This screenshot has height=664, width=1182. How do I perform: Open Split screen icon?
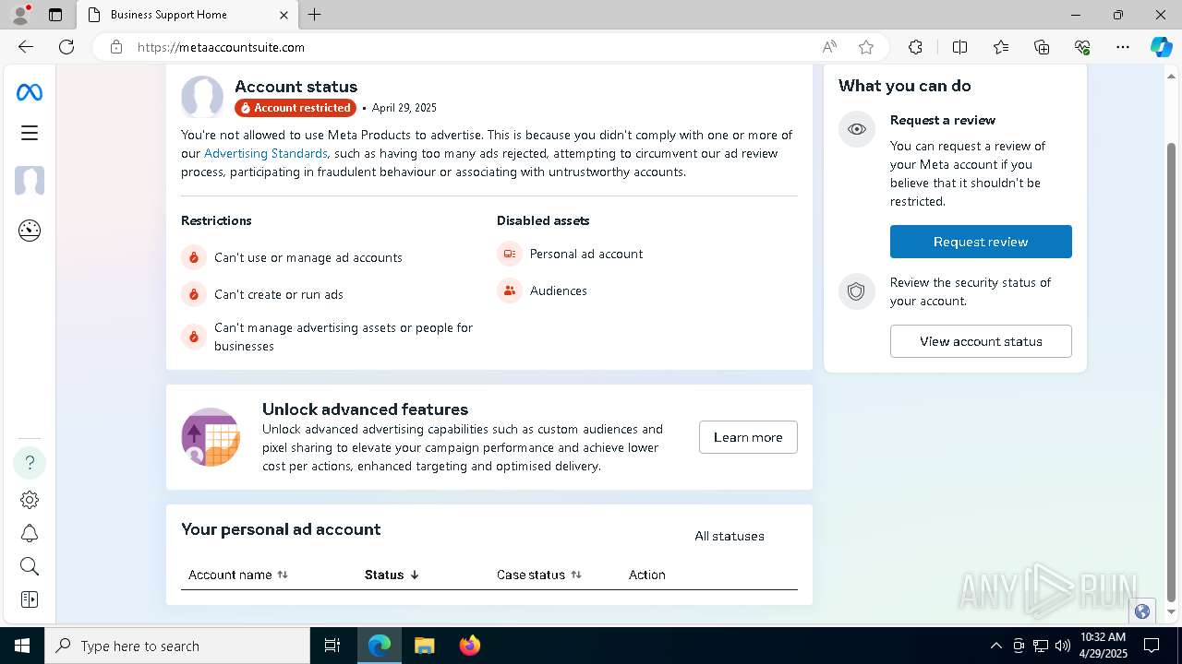point(959,47)
